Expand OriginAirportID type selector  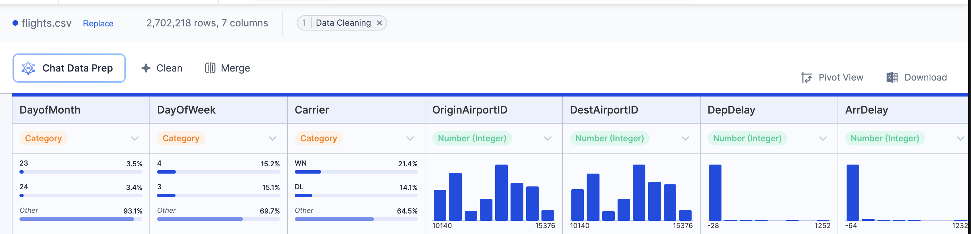(x=547, y=139)
